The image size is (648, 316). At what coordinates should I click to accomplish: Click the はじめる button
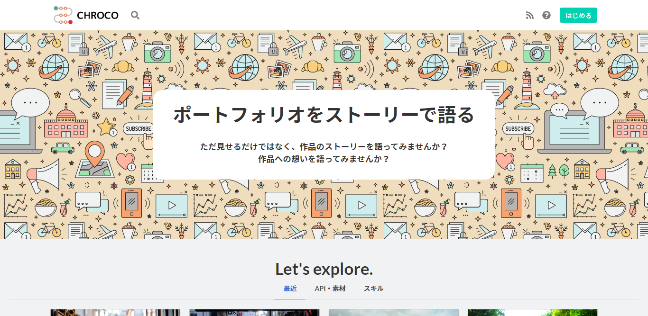click(x=578, y=15)
